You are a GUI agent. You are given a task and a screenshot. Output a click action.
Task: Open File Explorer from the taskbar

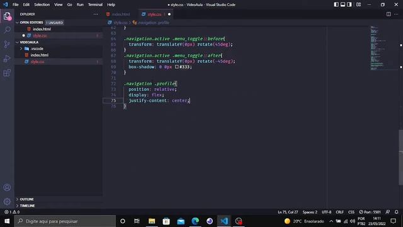click(x=152, y=221)
